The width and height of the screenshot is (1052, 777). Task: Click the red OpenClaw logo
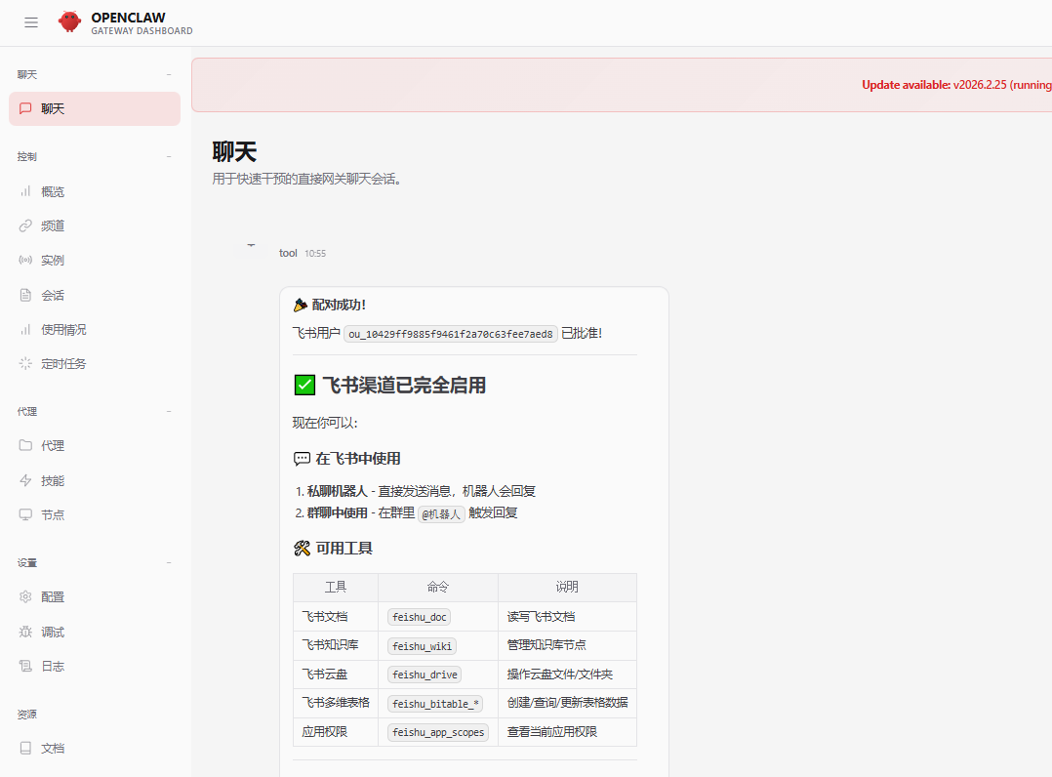(x=69, y=21)
